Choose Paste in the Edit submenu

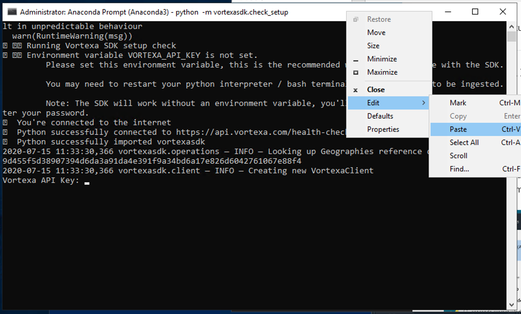[x=476, y=129]
